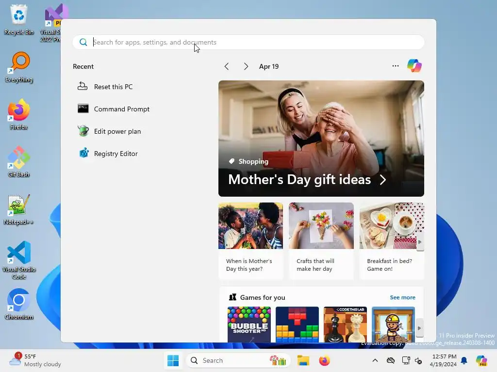Open clock showing 12:57 PM
Screen dimensions: 497x372
click(x=443, y=360)
